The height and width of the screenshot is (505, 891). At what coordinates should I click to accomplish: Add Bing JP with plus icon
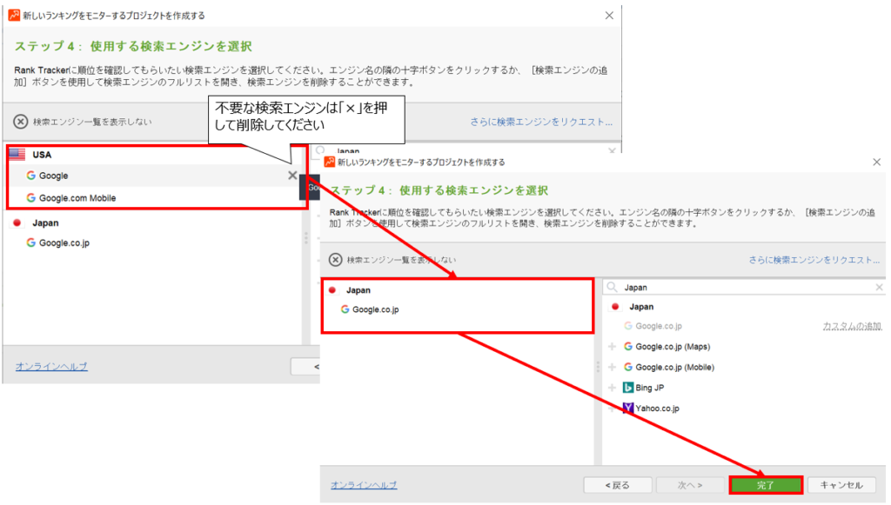click(612, 388)
